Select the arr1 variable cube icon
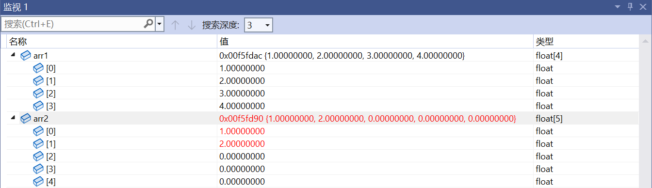This screenshot has width=652, height=188. click(x=26, y=56)
